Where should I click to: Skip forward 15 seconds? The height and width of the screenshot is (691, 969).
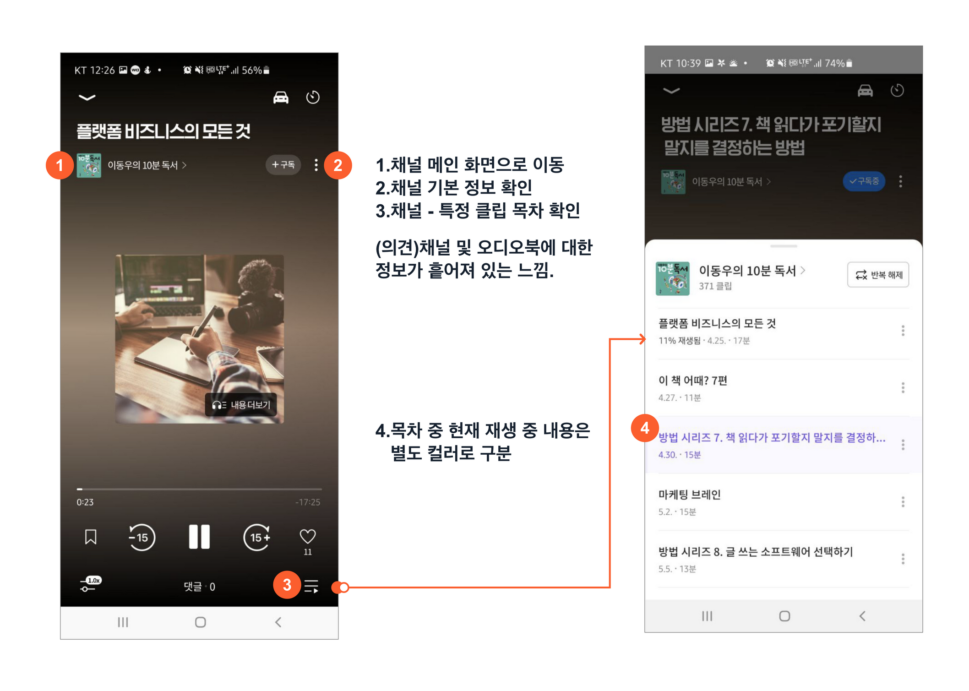click(257, 537)
